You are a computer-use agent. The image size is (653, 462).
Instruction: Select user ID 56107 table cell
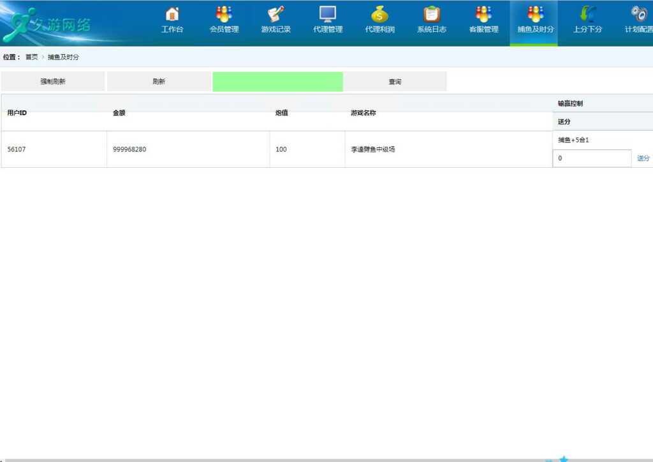pyautogui.click(x=17, y=149)
